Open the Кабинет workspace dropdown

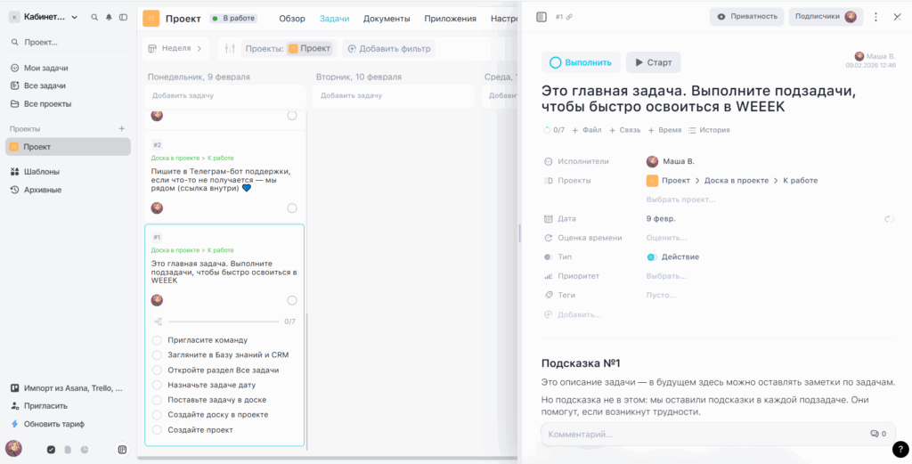(x=44, y=18)
